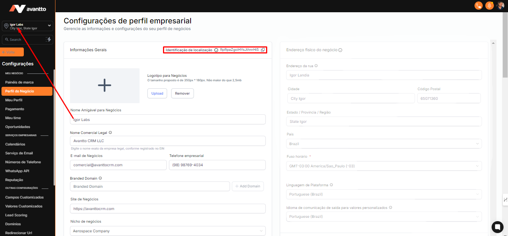Image resolution: width=508 pixels, height=236 pixels.
Task: Expand the Fuso horário timezone dropdown
Action: point(384,166)
